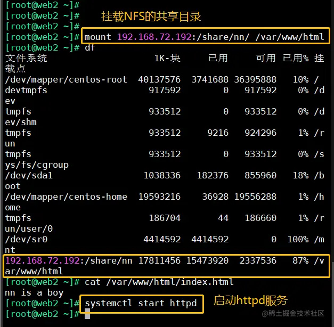Click the mount command text '192.168.72.192:/share/nn/'
Screen dimensions: 334x327
[x=183, y=37]
